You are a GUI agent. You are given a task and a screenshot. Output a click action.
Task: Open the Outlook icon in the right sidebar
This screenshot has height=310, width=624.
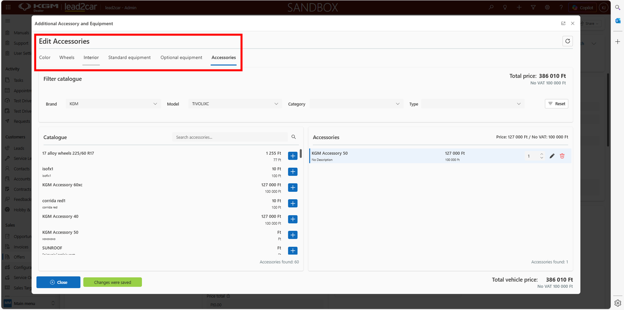(618, 21)
